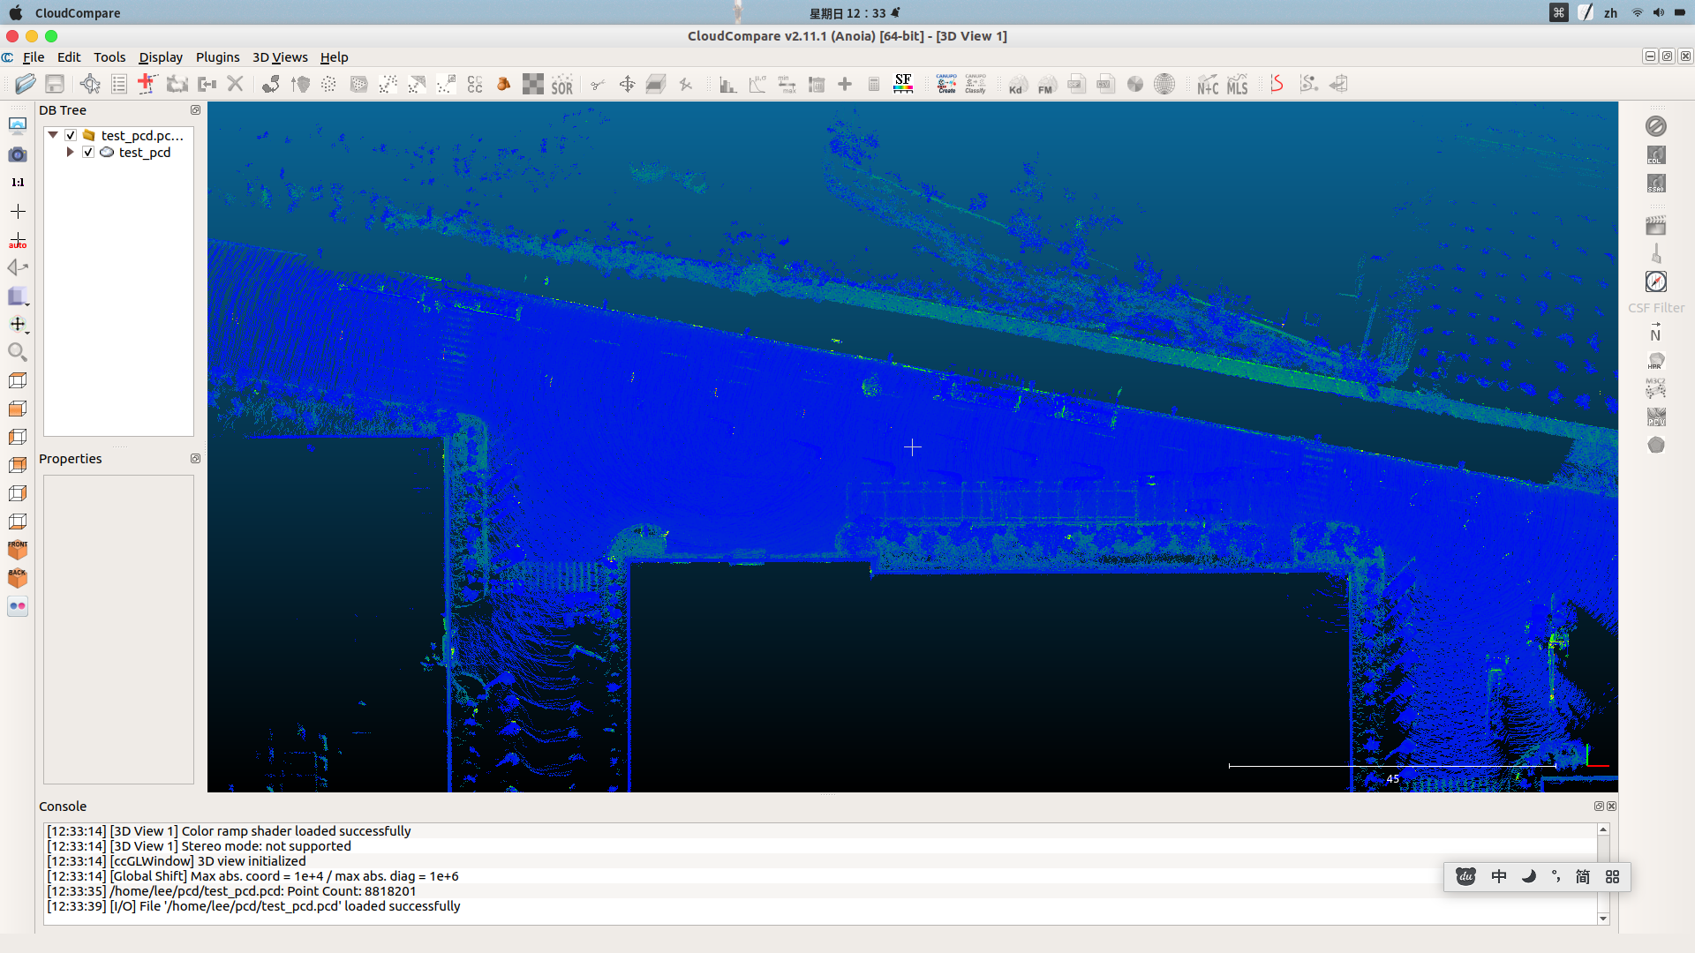Click the Wi-Fi status icon
Screen dimensions: 1695x953
point(1638,12)
